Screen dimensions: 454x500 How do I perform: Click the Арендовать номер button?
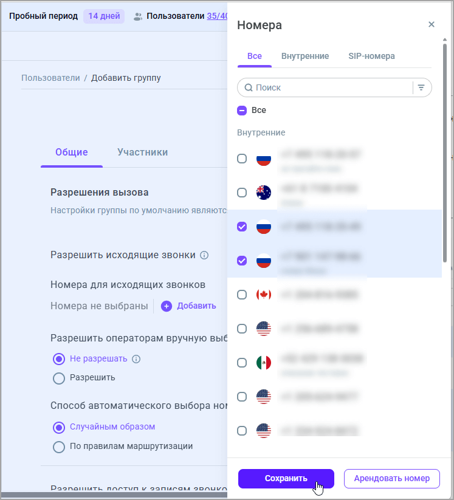(x=391, y=479)
